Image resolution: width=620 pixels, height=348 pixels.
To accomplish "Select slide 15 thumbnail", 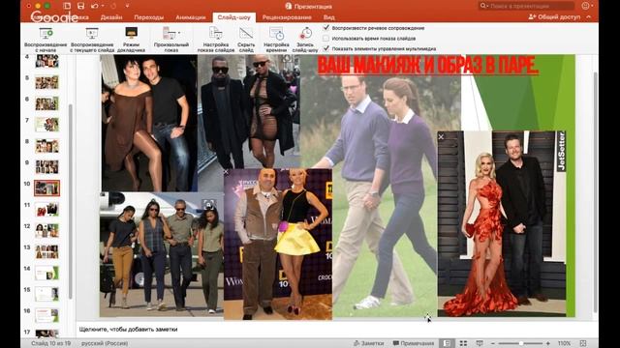I will 46,294.
